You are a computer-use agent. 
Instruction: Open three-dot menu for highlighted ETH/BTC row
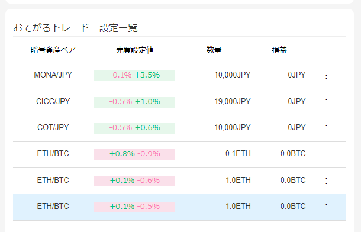[x=326, y=207]
